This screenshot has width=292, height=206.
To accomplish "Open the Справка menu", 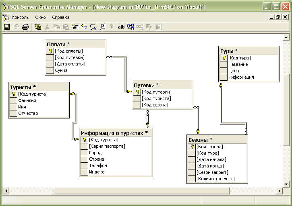I will coord(61,17).
